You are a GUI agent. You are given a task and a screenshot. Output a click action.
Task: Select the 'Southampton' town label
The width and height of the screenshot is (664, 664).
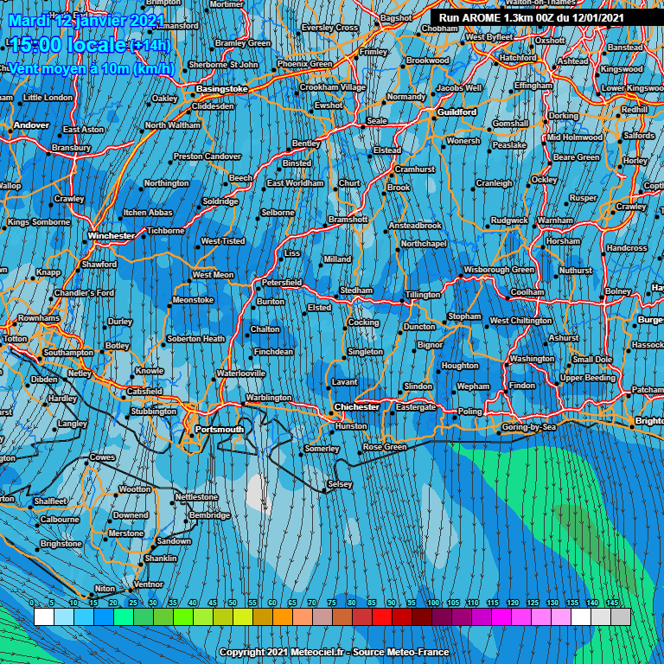(x=68, y=353)
